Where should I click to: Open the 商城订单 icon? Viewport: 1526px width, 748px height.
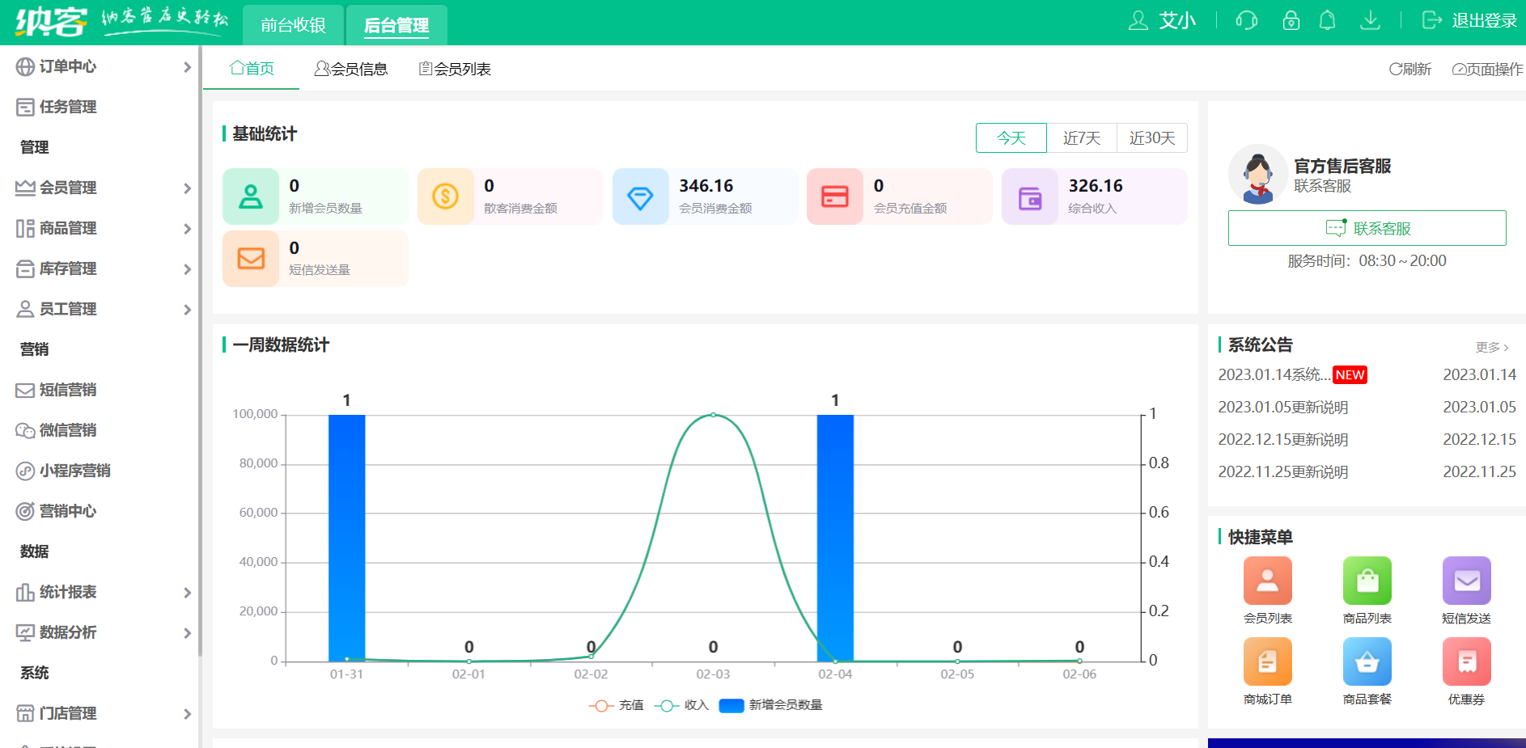pyautogui.click(x=1267, y=661)
